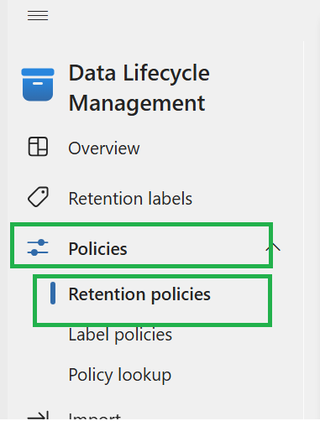
Task: Click the Retention labels tag icon
Action: point(38,197)
